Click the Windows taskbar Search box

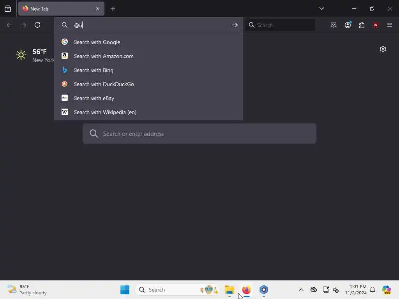click(x=177, y=290)
